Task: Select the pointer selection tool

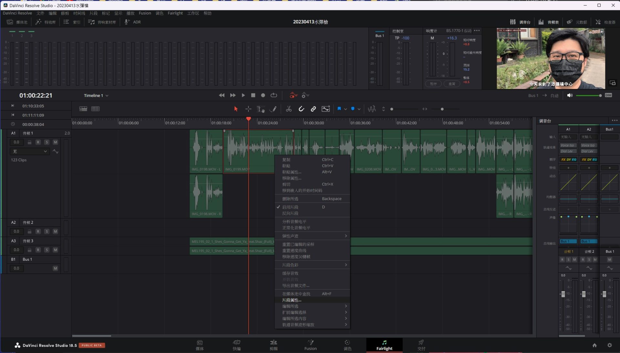Action: pyautogui.click(x=236, y=109)
